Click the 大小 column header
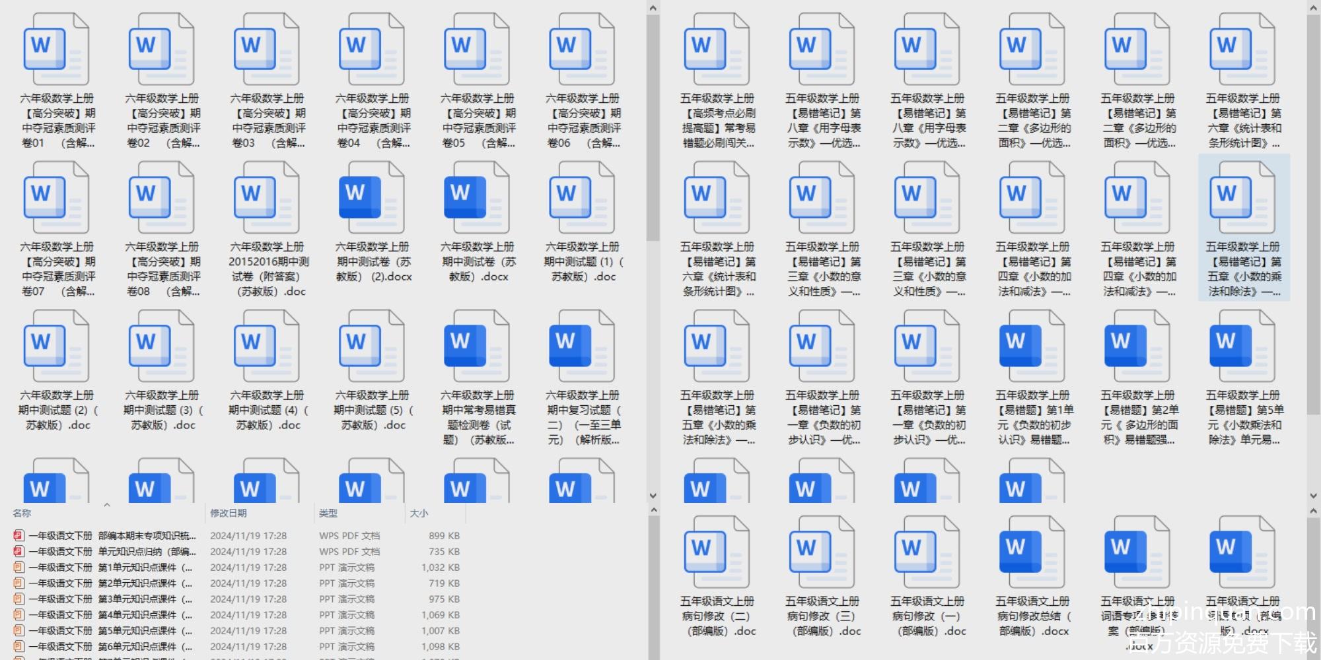Viewport: 1321px width, 660px height. tap(419, 513)
